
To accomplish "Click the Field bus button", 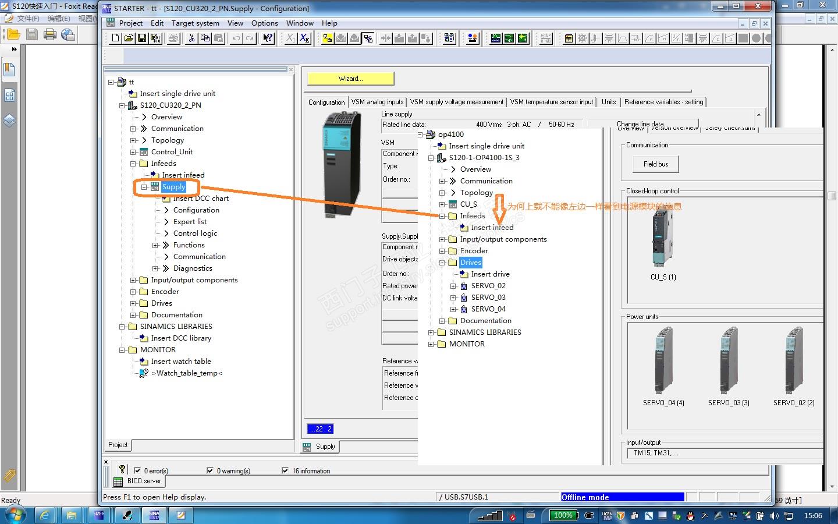I will (656, 164).
